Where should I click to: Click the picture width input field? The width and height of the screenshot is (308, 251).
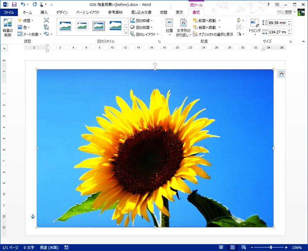278,32
